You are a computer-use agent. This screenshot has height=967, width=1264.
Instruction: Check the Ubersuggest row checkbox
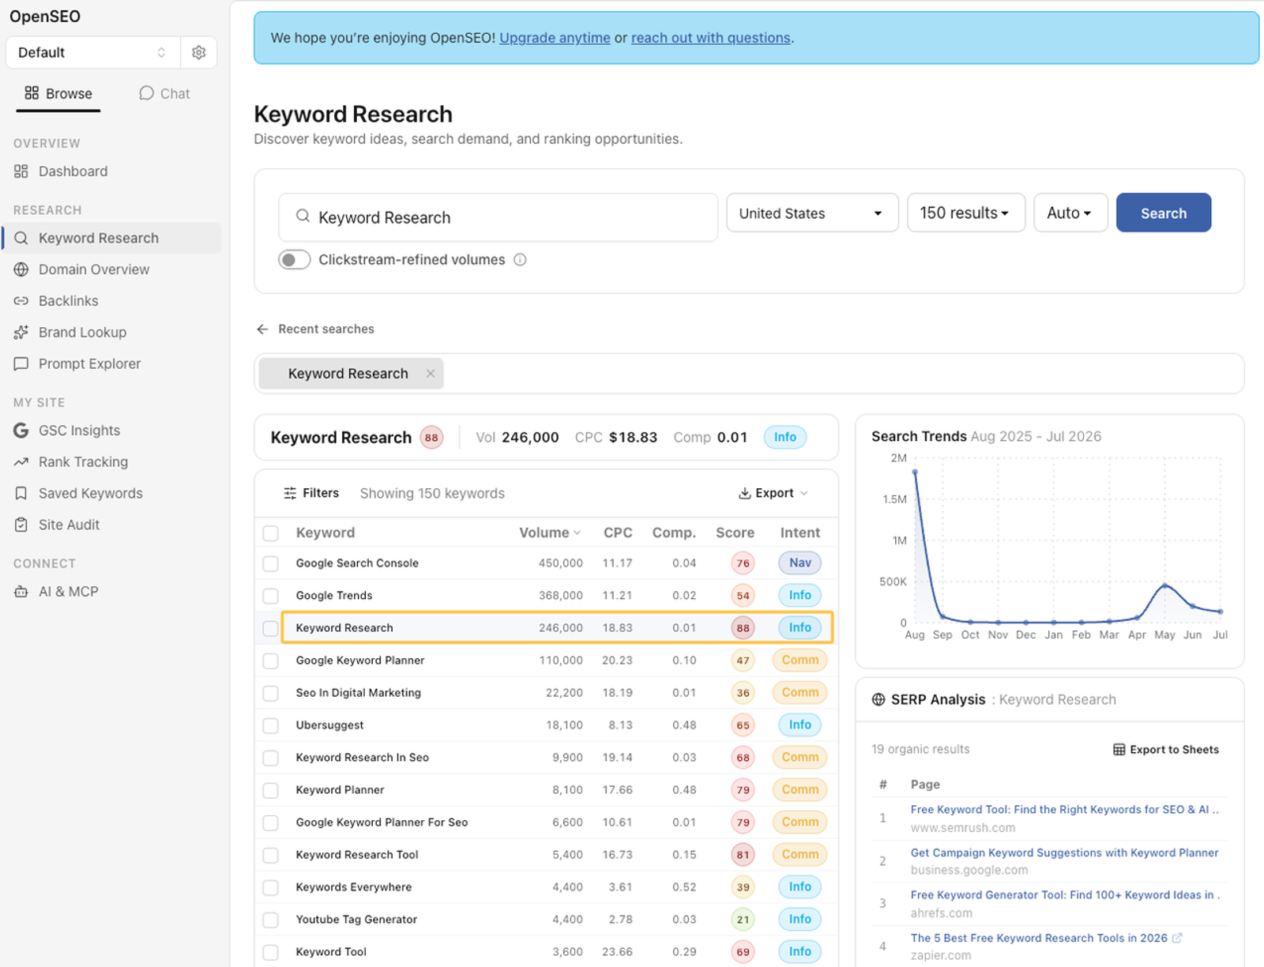[271, 725]
